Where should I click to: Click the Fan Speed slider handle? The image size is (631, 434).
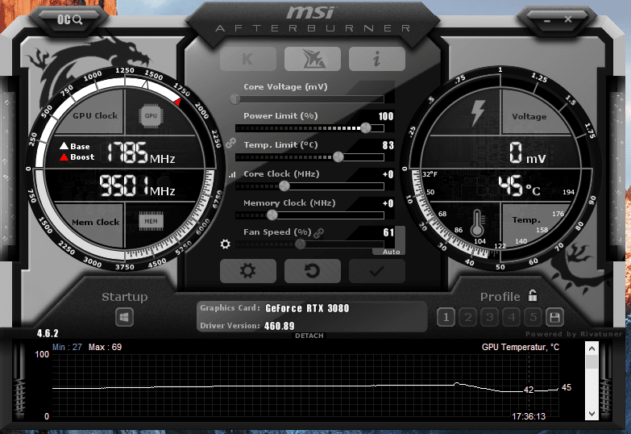coord(301,244)
